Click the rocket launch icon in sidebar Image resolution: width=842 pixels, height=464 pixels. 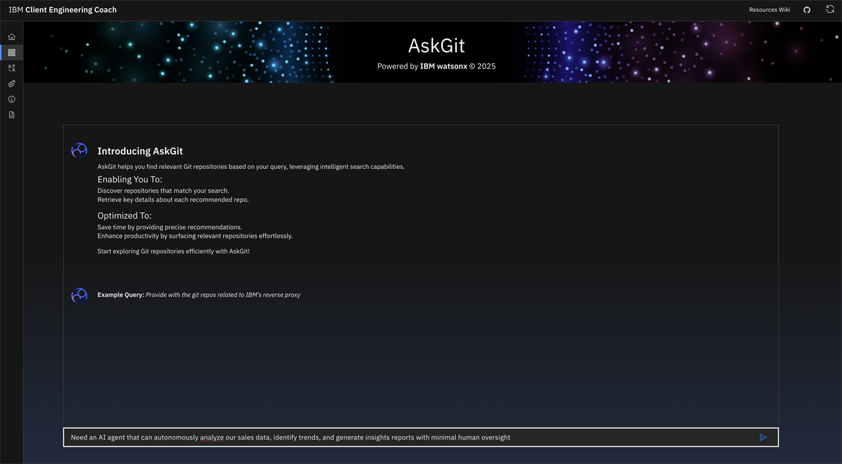[11, 83]
